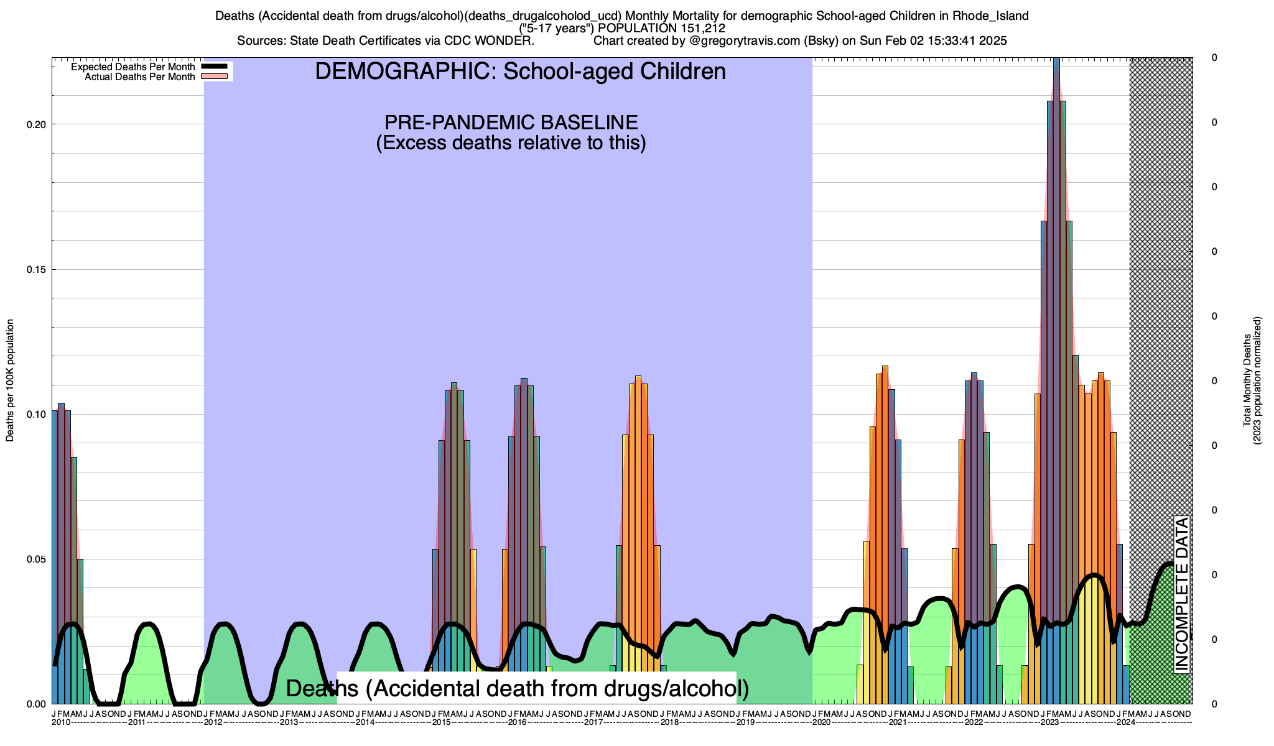Click the 'PRE-PANDEMIC BASELINE' heading text
1274x746 pixels.
coord(511,122)
